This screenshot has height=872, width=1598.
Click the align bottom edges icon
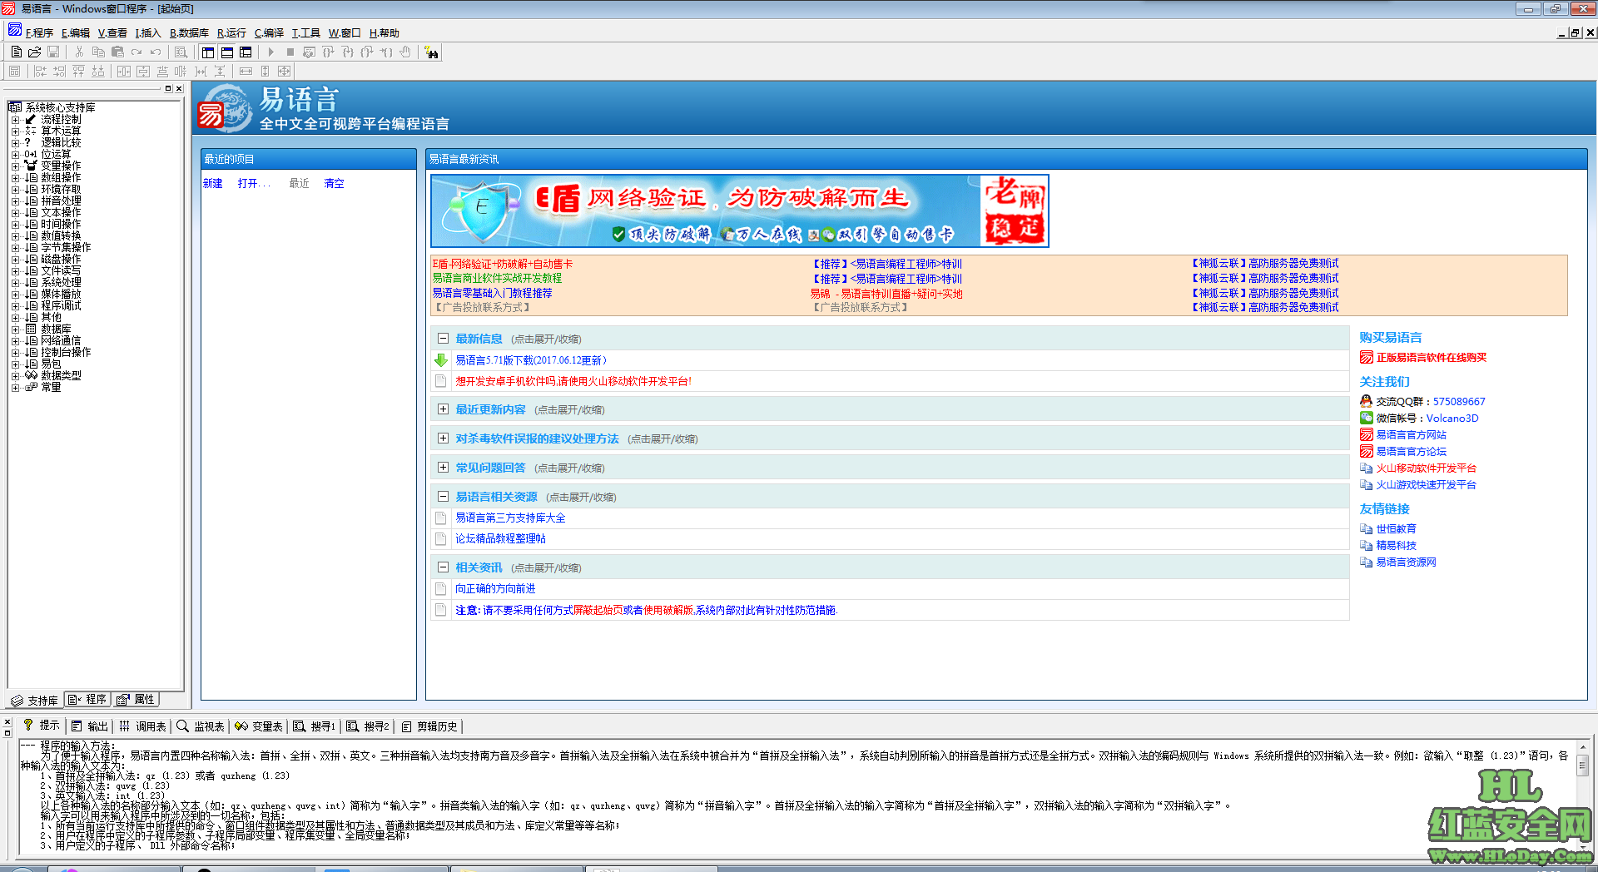[97, 71]
